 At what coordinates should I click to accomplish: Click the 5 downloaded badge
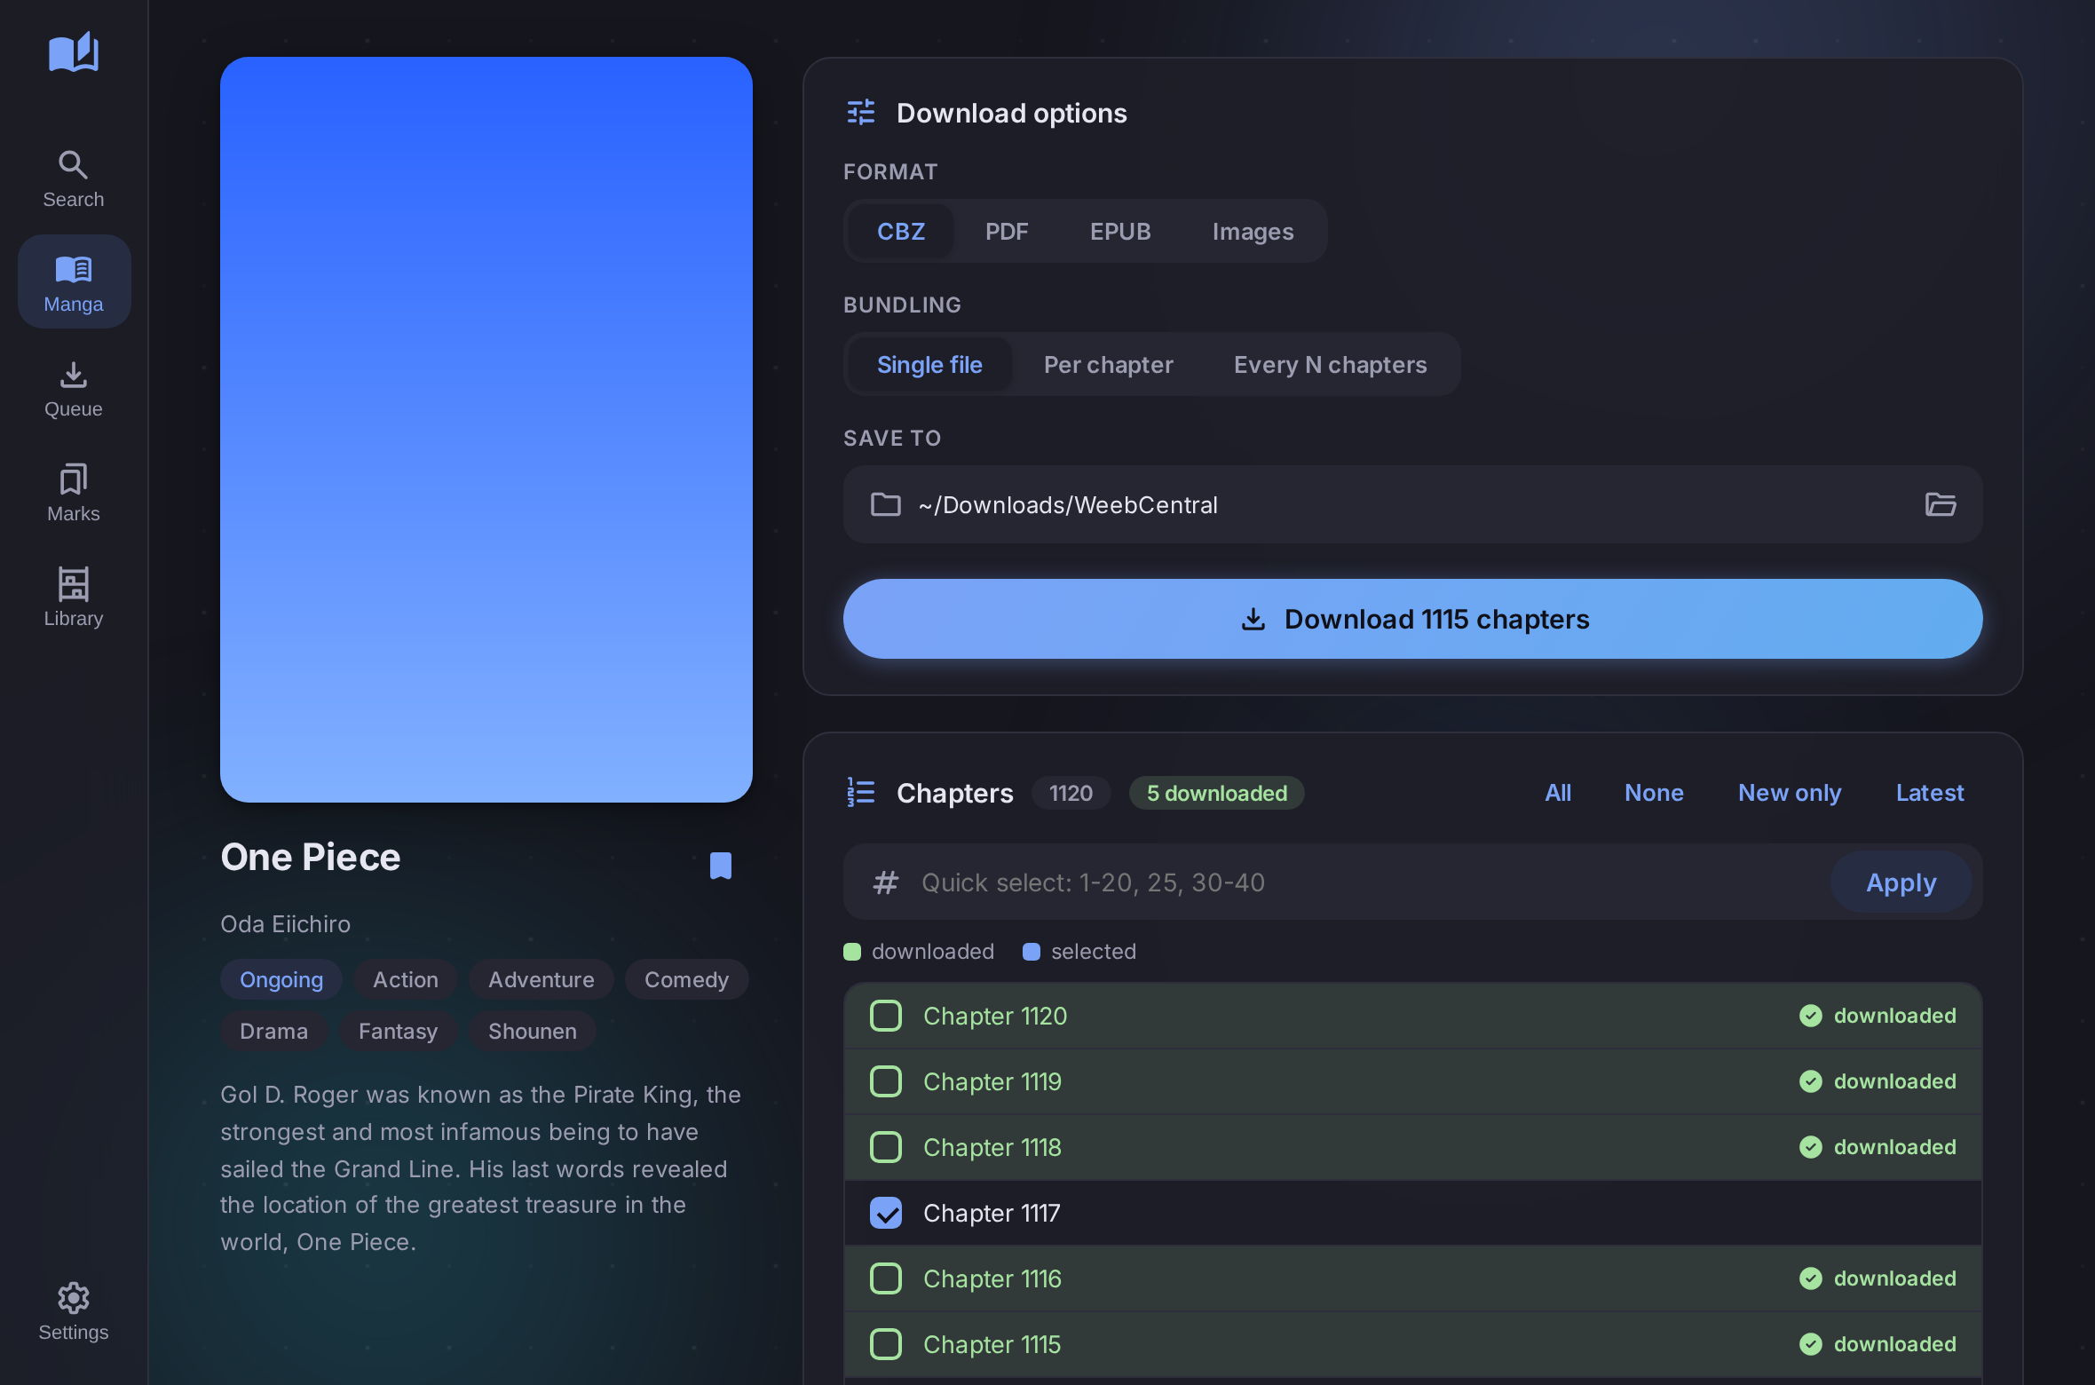coord(1216,793)
